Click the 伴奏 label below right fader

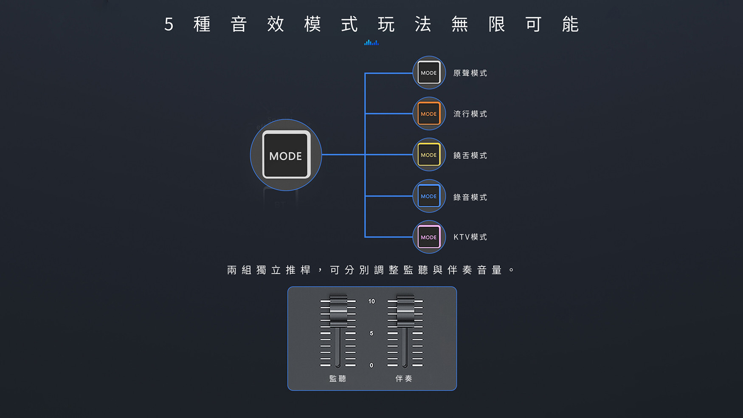[404, 378]
